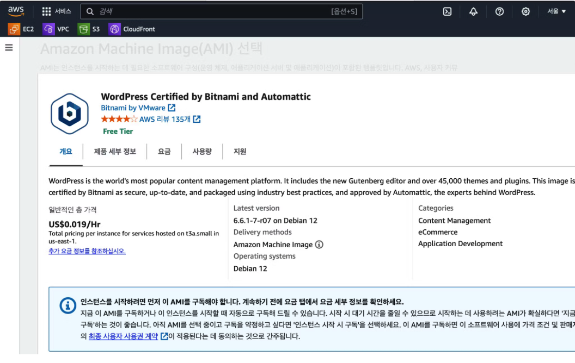Screen dimensions: 575x363
Task: Open the help question mark icon
Action: [x=499, y=12]
